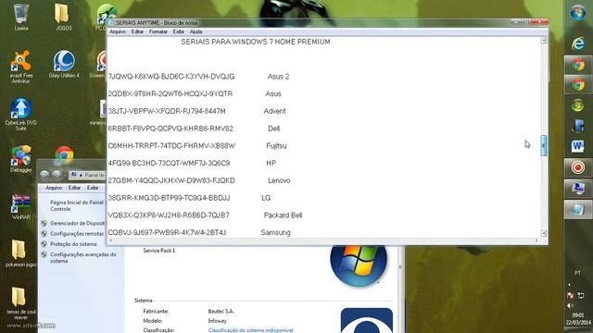Open Arquivo menu in Control Panel
The width and height of the screenshot is (593, 333).
(54, 188)
